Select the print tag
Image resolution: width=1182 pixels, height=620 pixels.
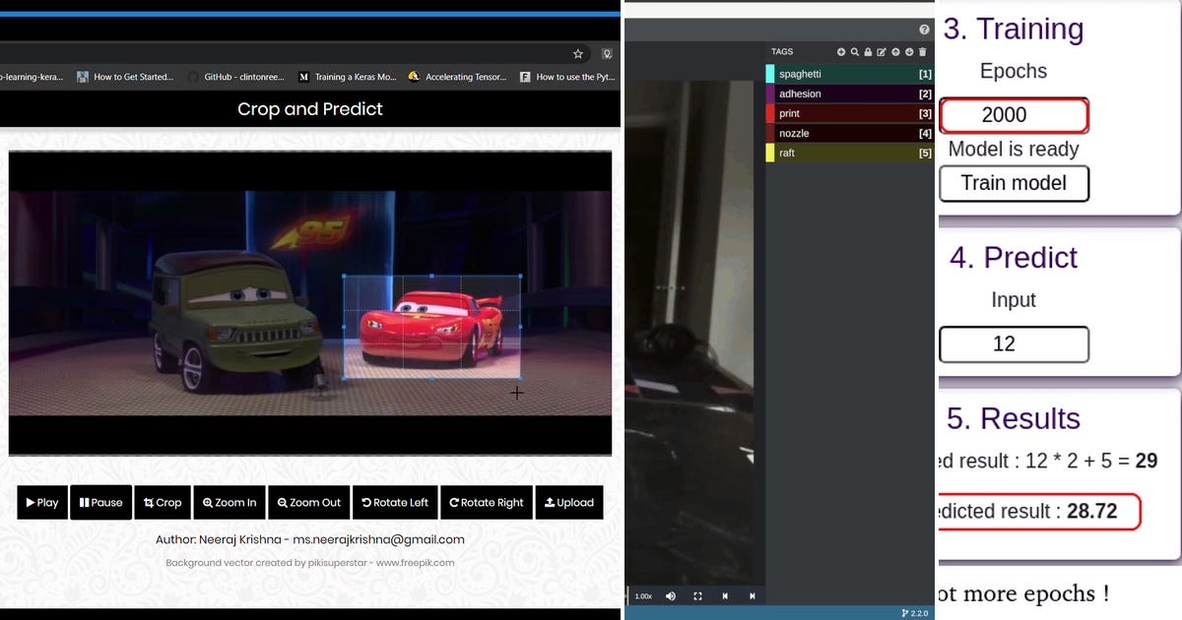[x=850, y=113]
